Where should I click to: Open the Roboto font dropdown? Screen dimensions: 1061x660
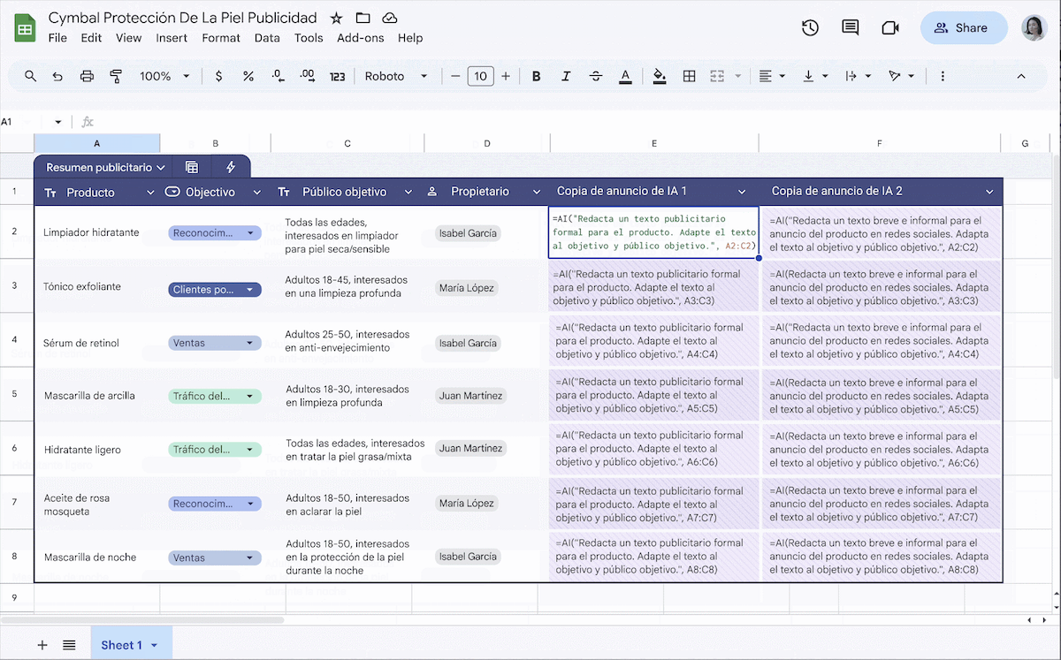pyautogui.click(x=396, y=76)
